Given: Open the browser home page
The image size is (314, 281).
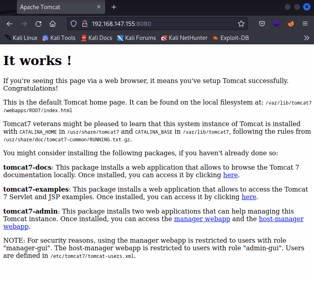Looking at the screenshot, I should click(52, 24).
